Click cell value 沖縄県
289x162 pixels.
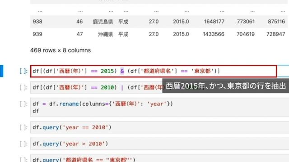coord(105,34)
